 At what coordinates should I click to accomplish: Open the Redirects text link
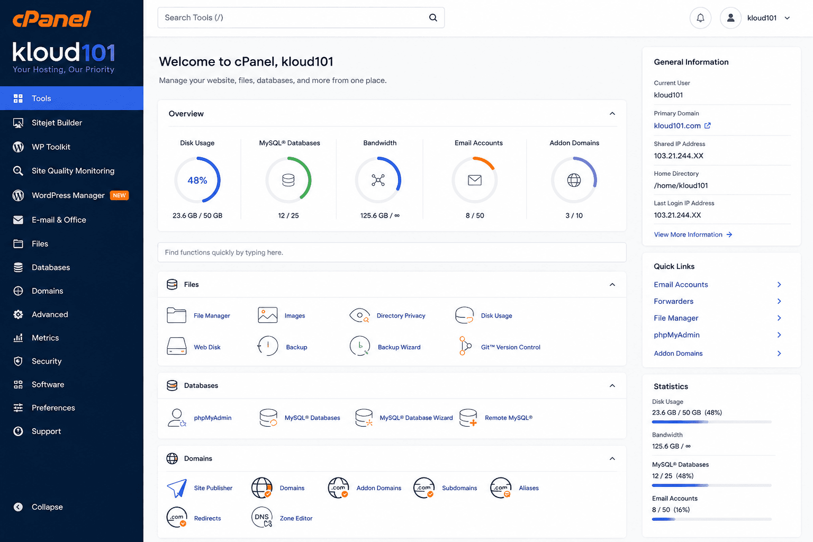[207, 519]
